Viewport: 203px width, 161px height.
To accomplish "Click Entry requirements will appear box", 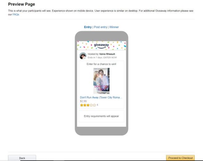I will point(101,116).
